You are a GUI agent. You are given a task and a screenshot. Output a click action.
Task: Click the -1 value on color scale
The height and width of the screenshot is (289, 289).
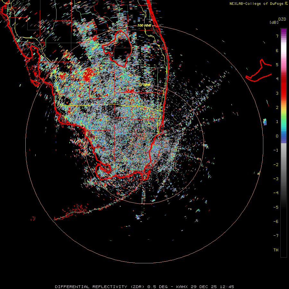point(276,150)
